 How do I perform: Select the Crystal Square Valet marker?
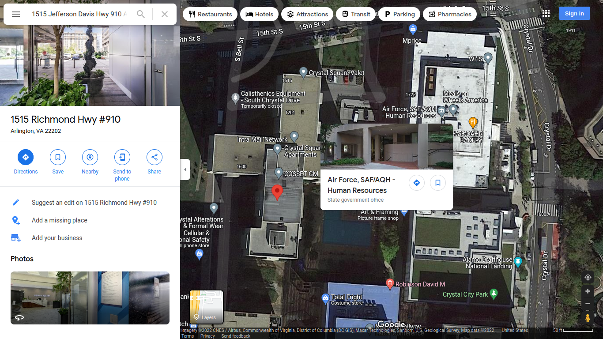[x=303, y=72]
